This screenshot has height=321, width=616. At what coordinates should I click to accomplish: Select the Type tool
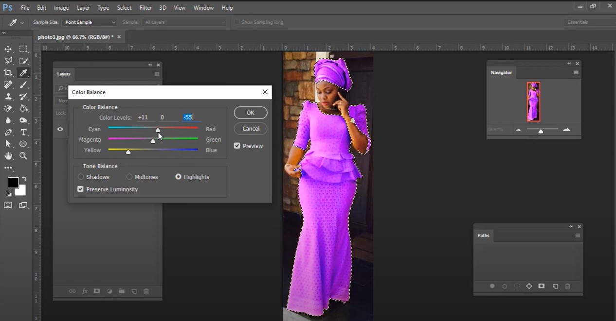point(23,132)
